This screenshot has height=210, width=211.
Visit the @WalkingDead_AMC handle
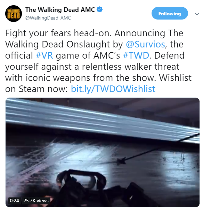(48, 18)
